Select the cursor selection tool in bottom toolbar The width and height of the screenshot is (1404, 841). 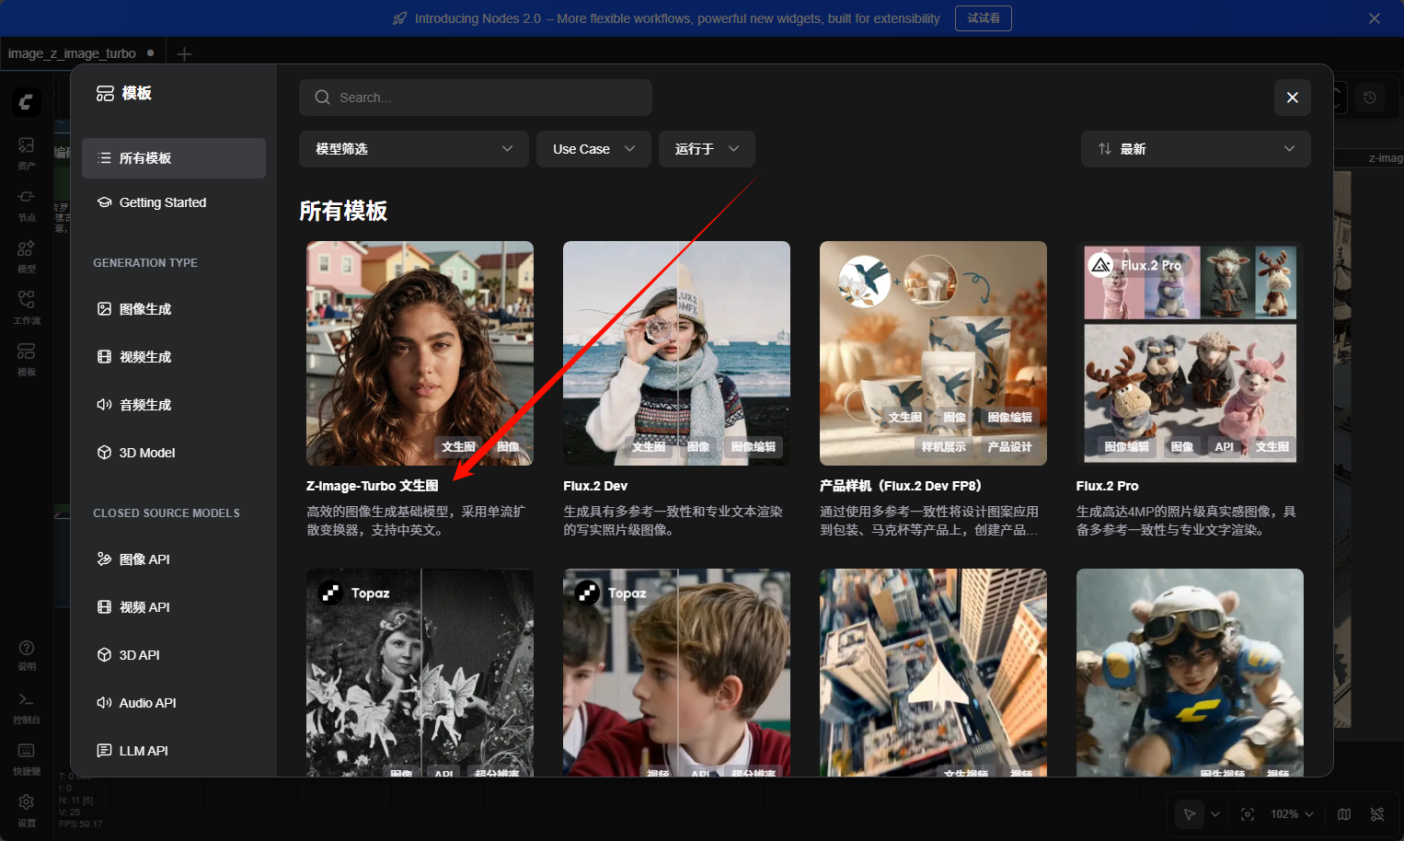click(1188, 814)
